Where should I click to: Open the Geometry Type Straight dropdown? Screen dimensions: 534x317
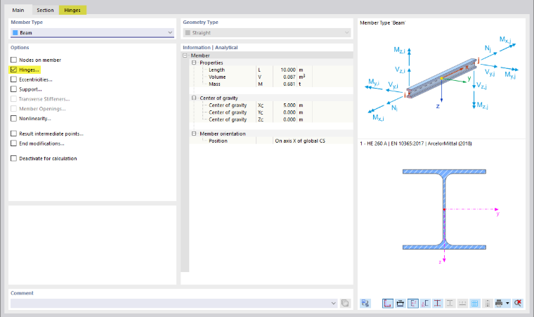(267, 33)
